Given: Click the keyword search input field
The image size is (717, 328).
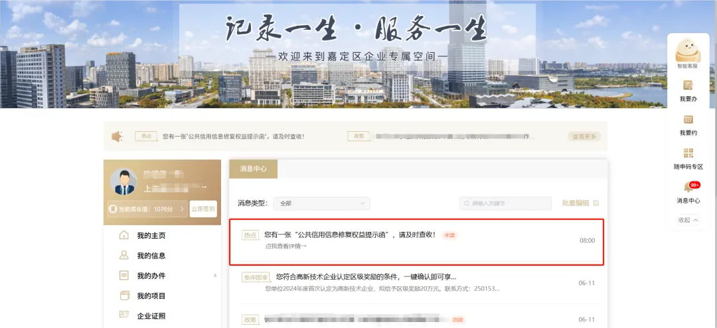Looking at the screenshot, I should click(x=509, y=203).
